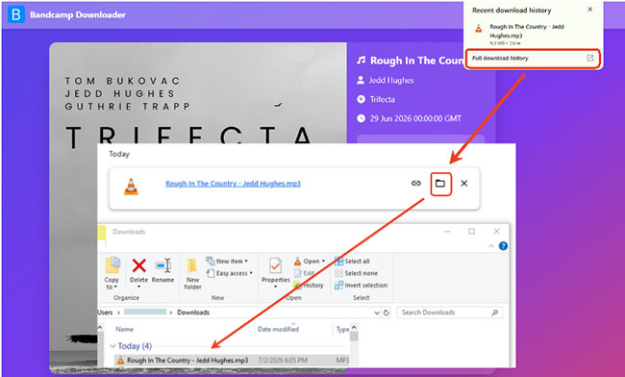Screen dimensions: 625x377
Task: Click the Delete dropdown arrow below the icon
Action: pyautogui.click(x=138, y=287)
